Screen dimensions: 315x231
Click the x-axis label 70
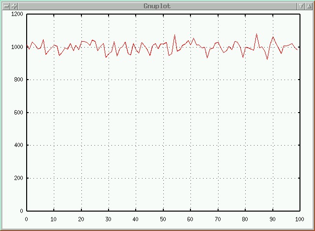tap(218, 219)
